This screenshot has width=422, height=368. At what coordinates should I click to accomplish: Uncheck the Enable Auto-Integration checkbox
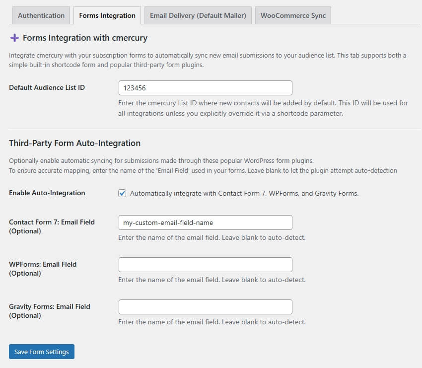pyautogui.click(x=122, y=193)
